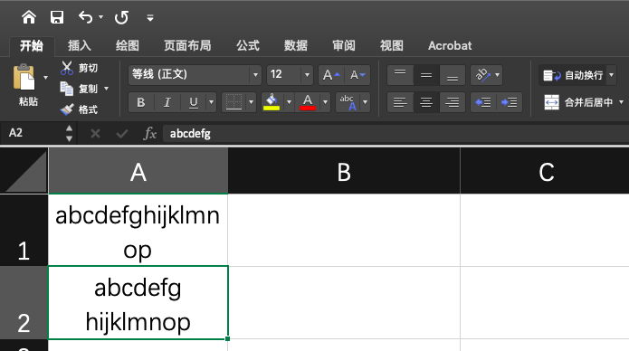The image size is (629, 351).
Task: Select the column A header
Action: click(138, 171)
